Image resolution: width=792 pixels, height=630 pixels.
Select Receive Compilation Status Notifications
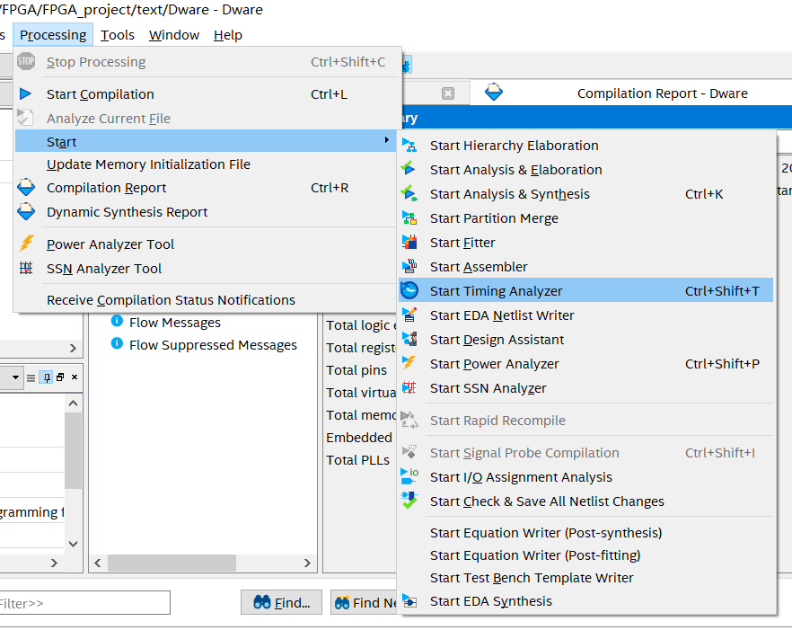click(207, 300)
